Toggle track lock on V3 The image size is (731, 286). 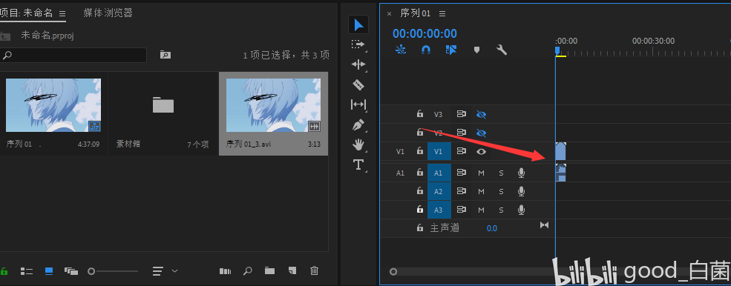coord(419,113)
